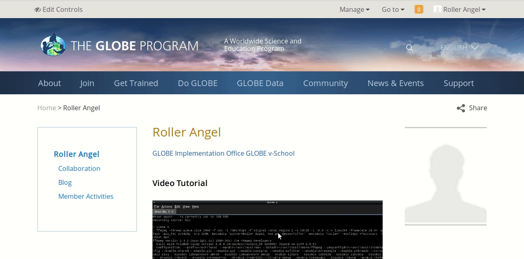The image size is (524, 259).
Task: Toggle Edit Controls visibility
Action: (x=59, y=9)
